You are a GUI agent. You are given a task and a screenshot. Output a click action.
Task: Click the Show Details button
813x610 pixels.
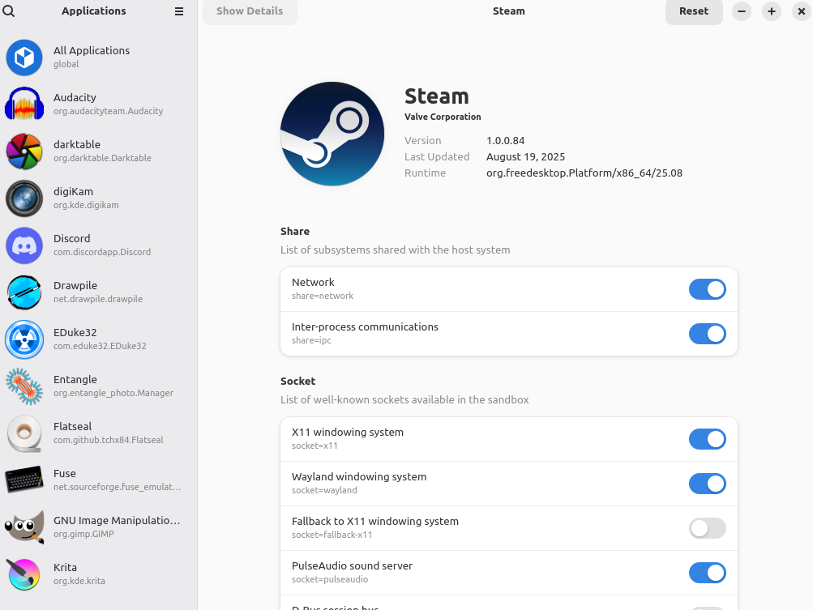[x=250, y=11]
